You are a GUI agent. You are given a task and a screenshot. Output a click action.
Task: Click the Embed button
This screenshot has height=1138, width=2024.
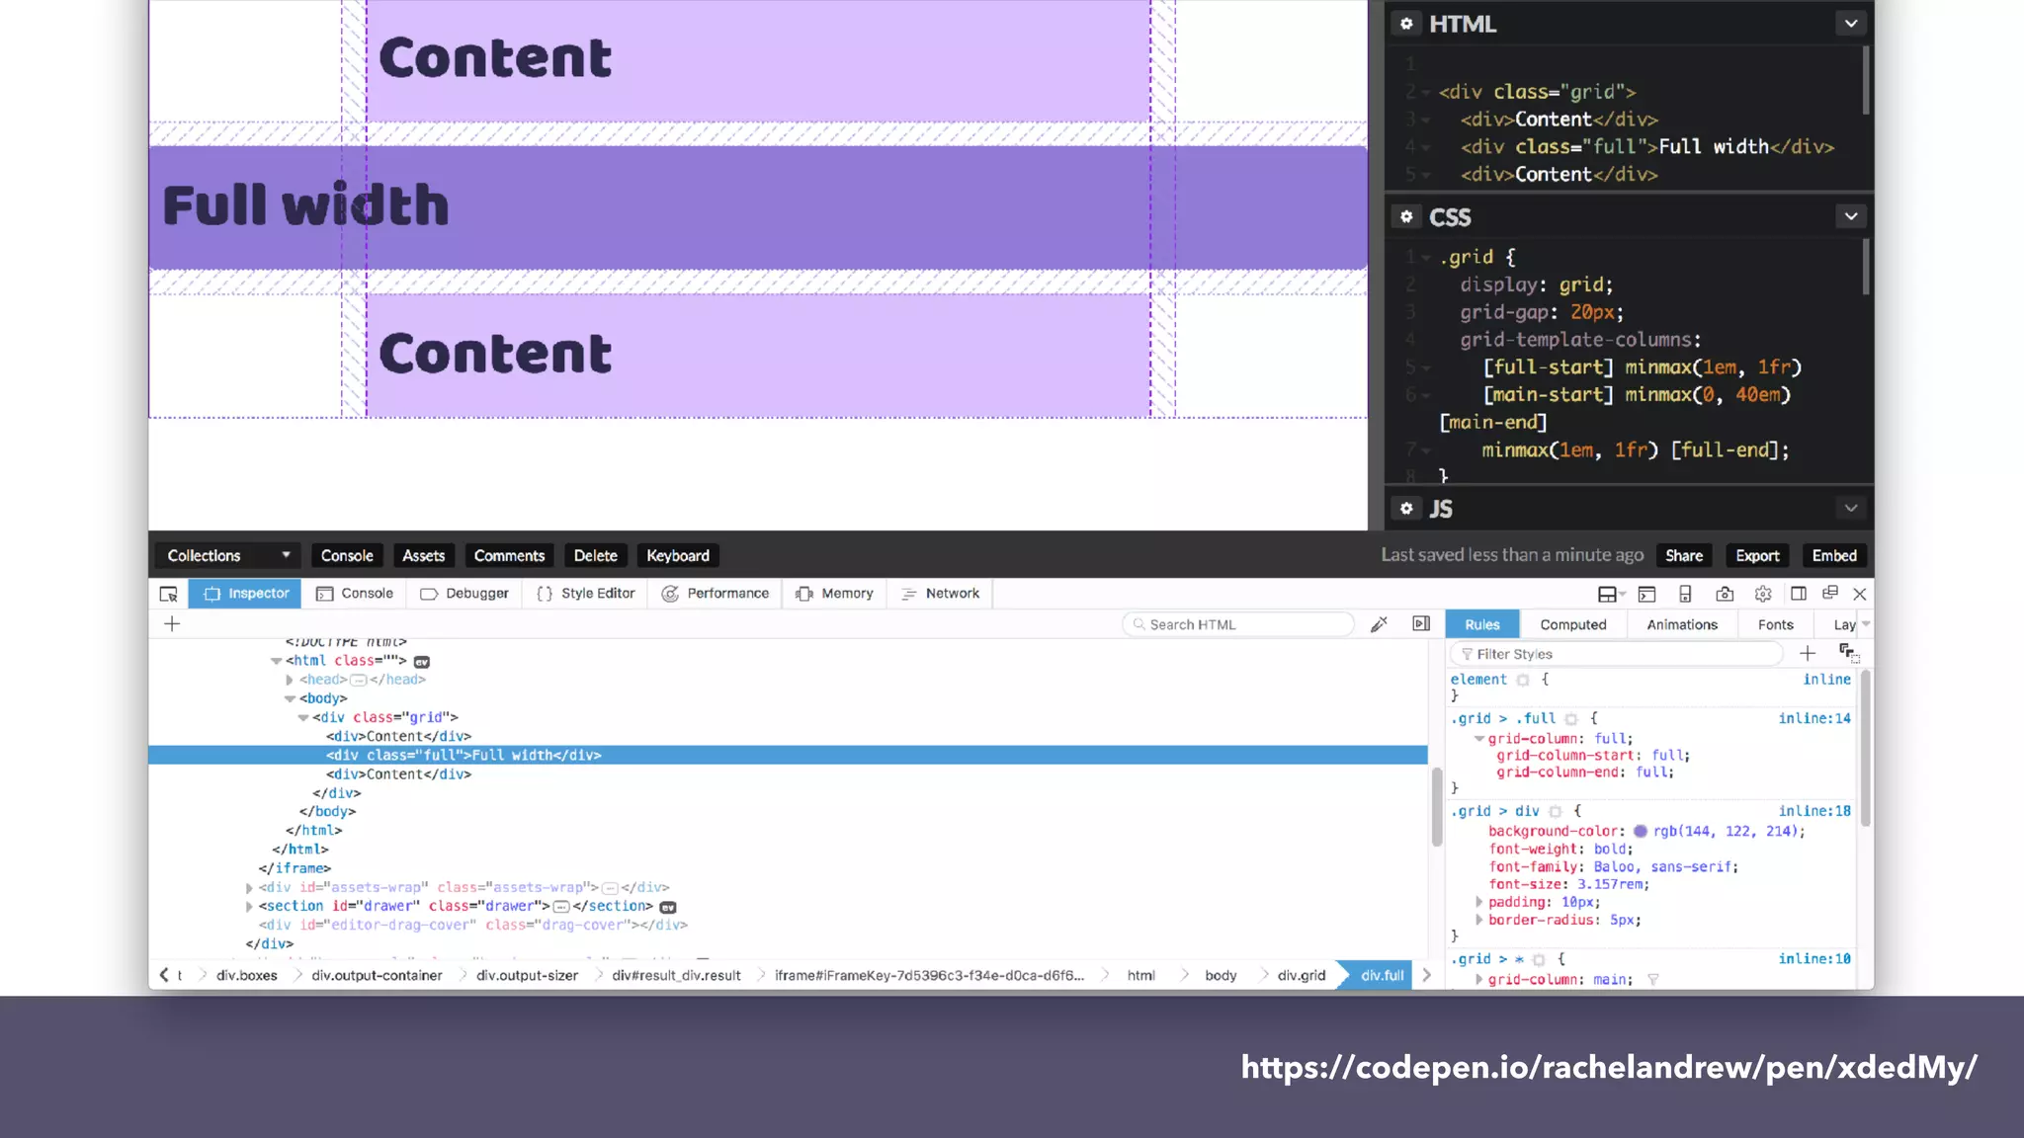coord(1833,555)
